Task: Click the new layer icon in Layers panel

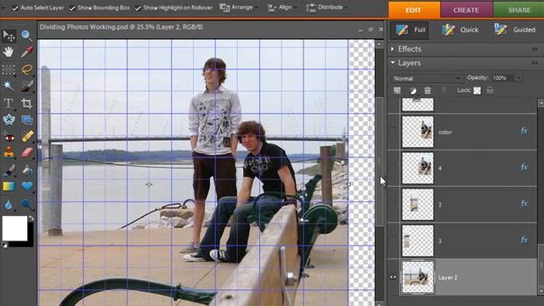Action: tap(397, 91)
